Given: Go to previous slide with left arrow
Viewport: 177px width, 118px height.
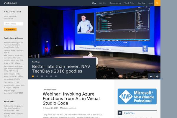Looking at the screenshot, I should tap(151, 76).
